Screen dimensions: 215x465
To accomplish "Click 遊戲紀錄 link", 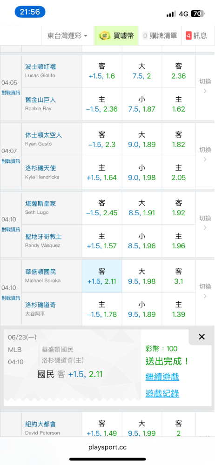I will 162,393.
